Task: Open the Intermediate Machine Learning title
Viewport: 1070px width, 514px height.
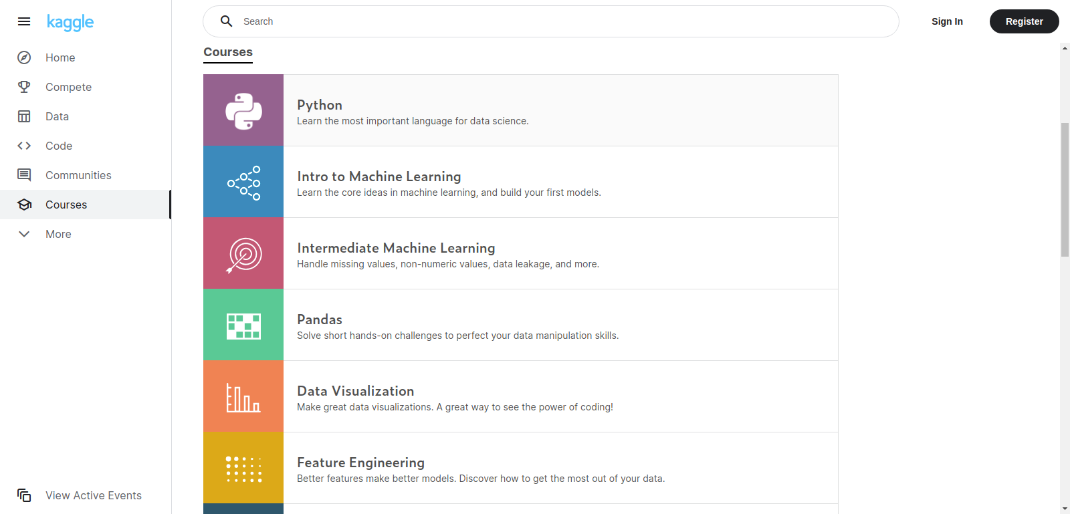Action: point(396,248)
